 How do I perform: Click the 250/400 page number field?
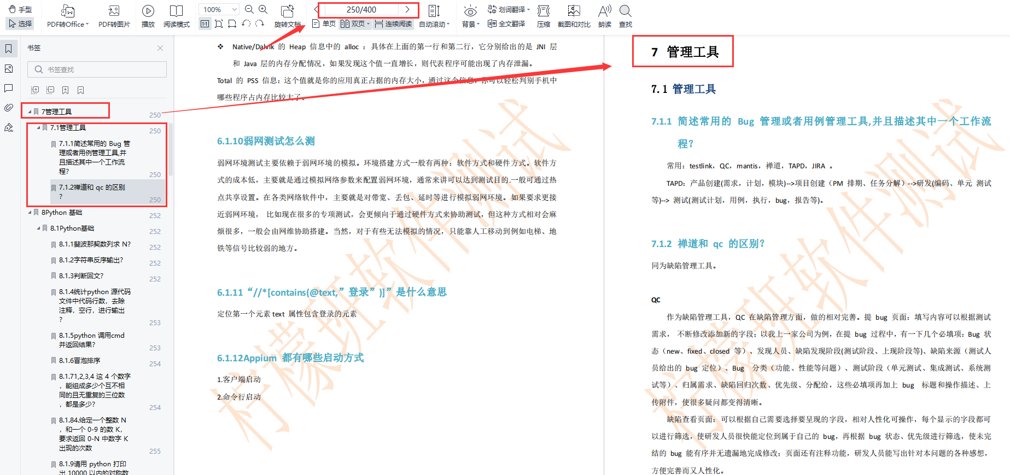[361, 9]
